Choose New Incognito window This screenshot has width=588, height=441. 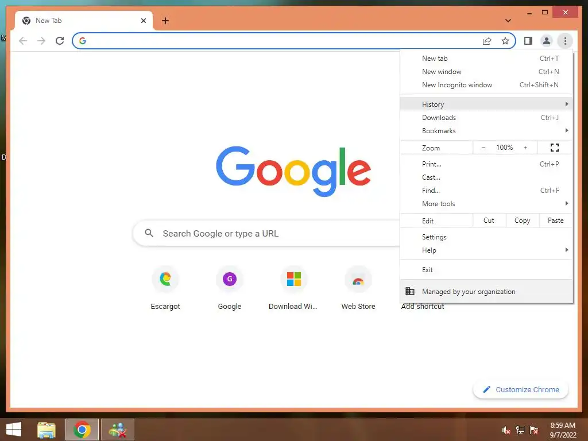click(x=486, y=85)
